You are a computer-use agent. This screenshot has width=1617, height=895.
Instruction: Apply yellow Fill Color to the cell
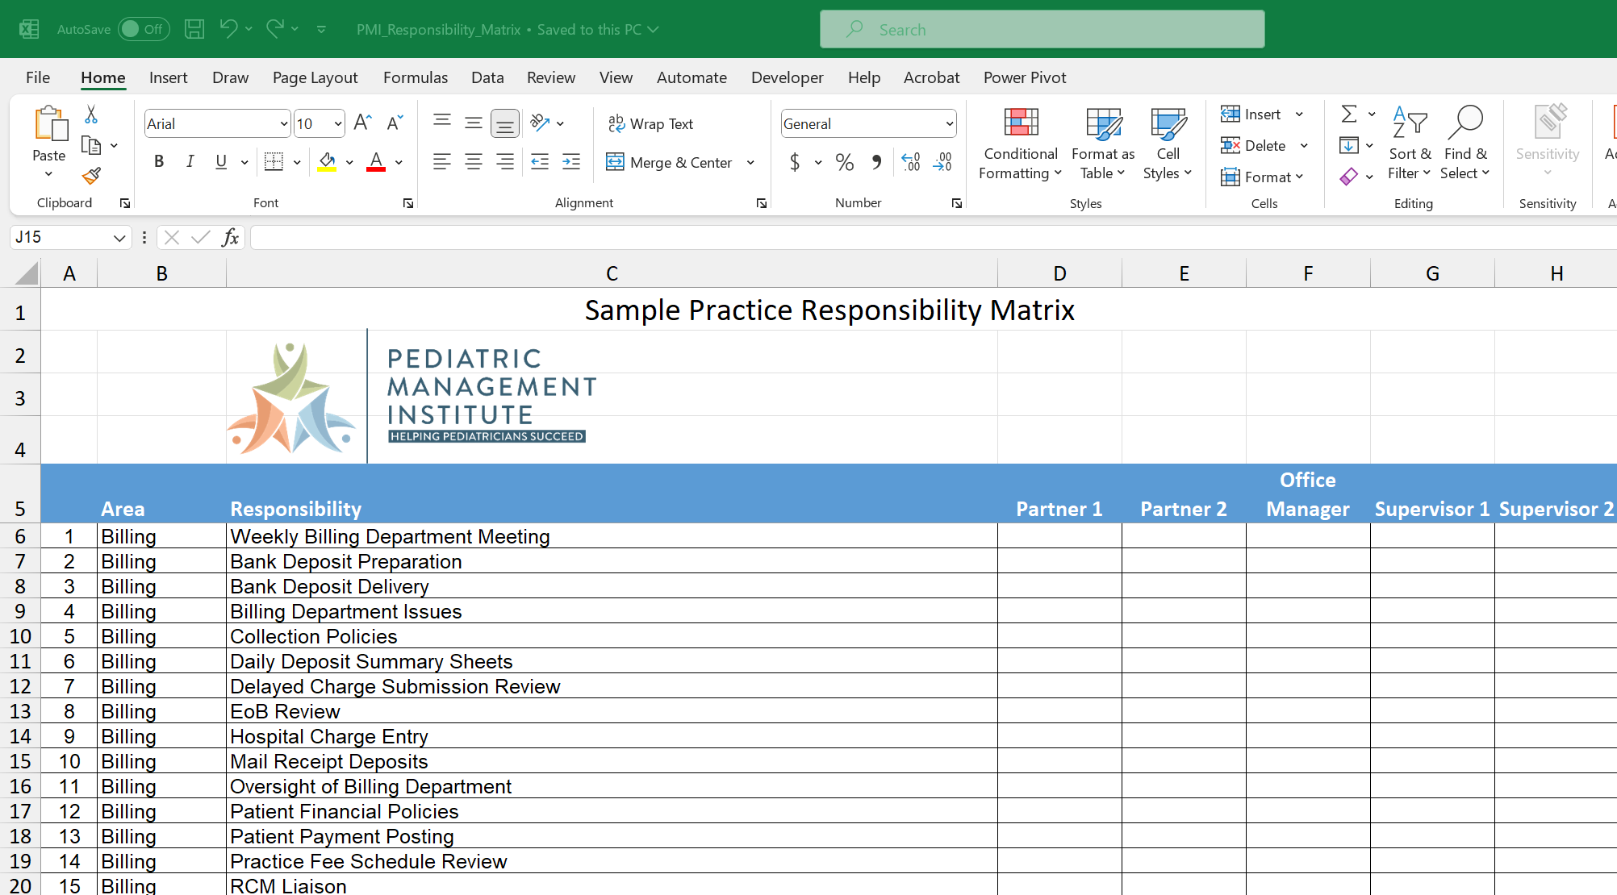click(x=327, y=161)
